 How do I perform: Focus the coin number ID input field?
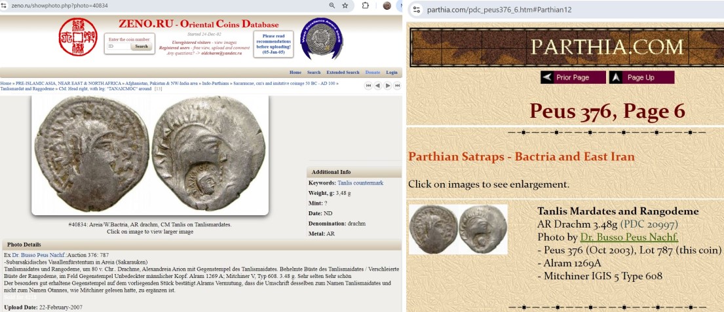(119, 46)
